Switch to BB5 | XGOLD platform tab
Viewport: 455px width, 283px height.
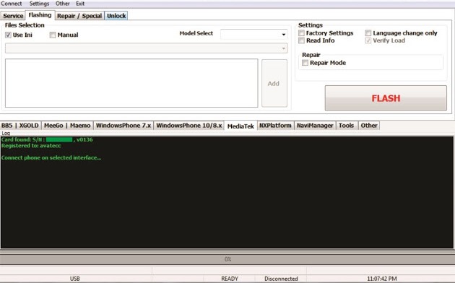pyautogui.click(x=20, y=126)
